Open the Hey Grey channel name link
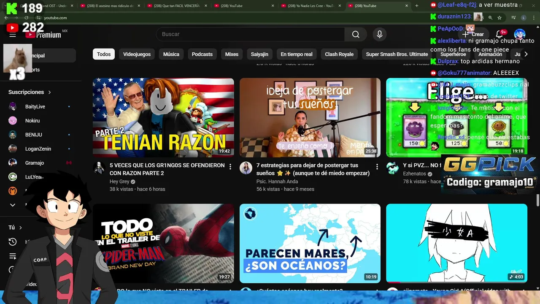The image size is (540, 304). click(119, 182)
